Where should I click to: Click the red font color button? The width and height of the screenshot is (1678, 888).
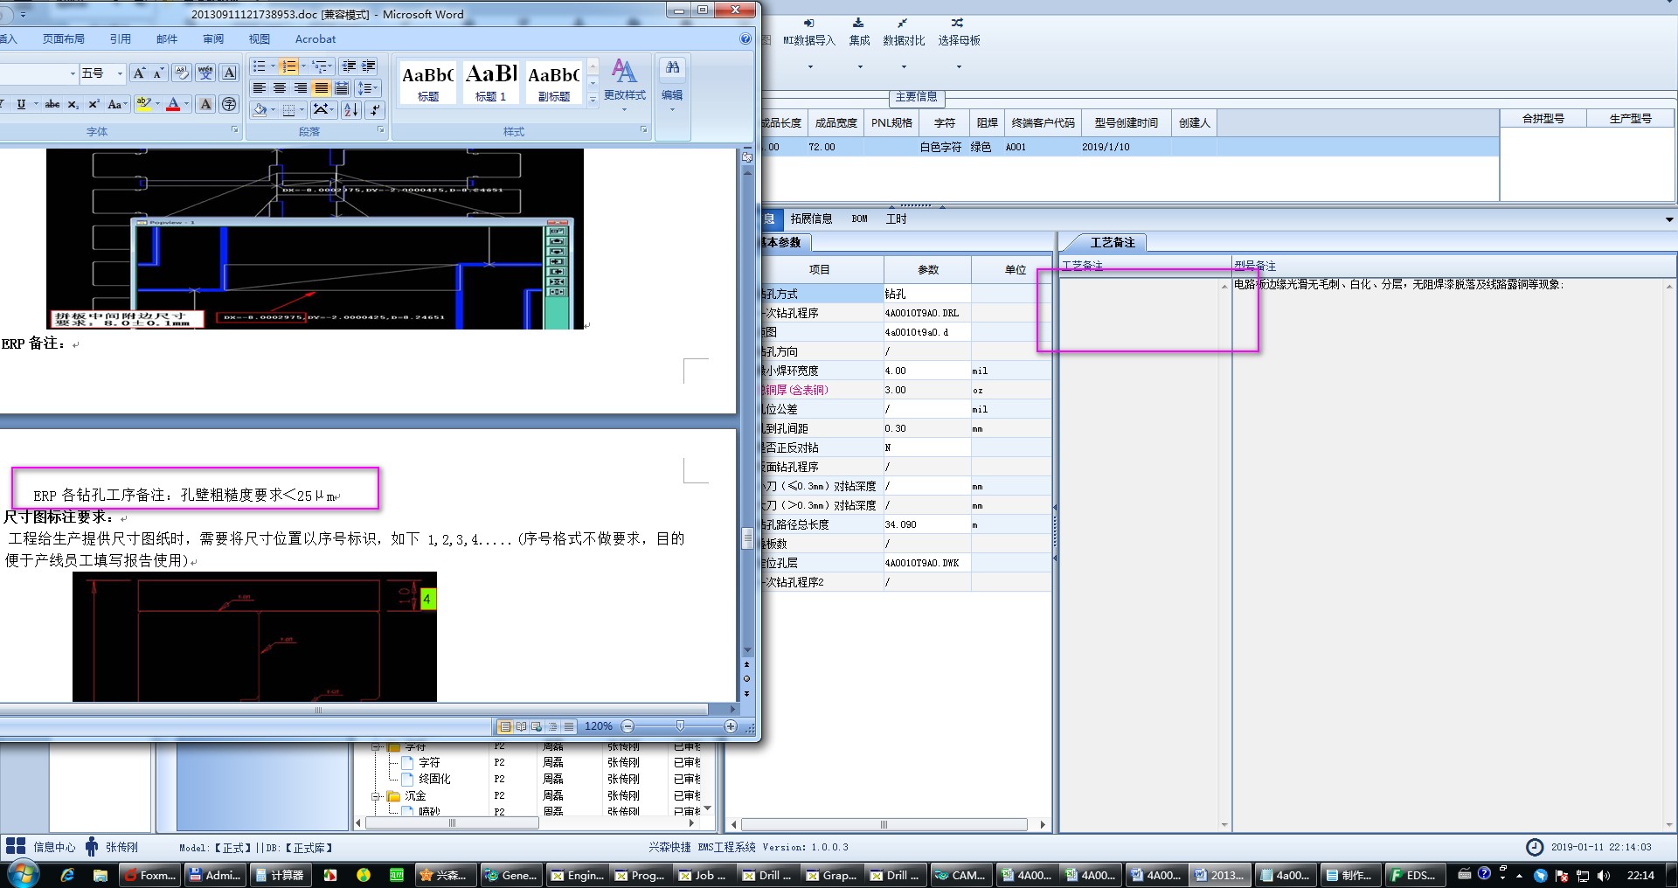click(x=173, y=104)
